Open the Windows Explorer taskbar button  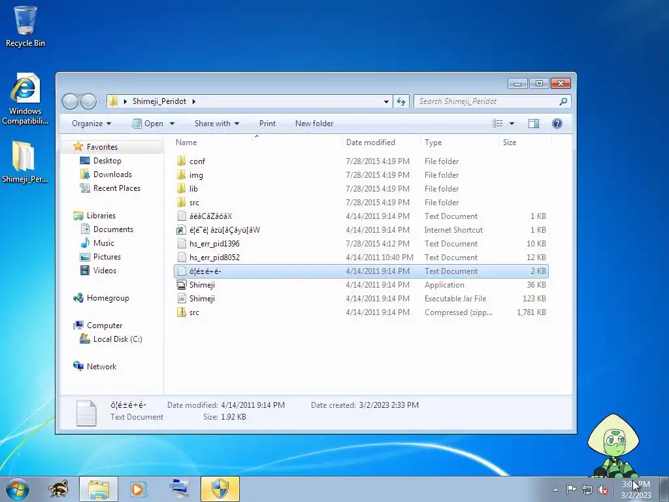tap(99, 489)
